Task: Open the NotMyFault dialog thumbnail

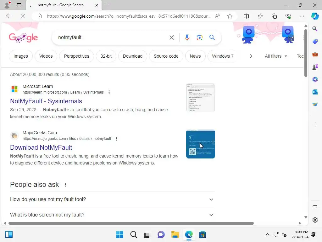Action: coord(200,98)
